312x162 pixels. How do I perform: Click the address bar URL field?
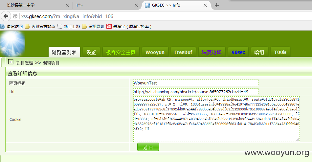(x=165, y=16)
